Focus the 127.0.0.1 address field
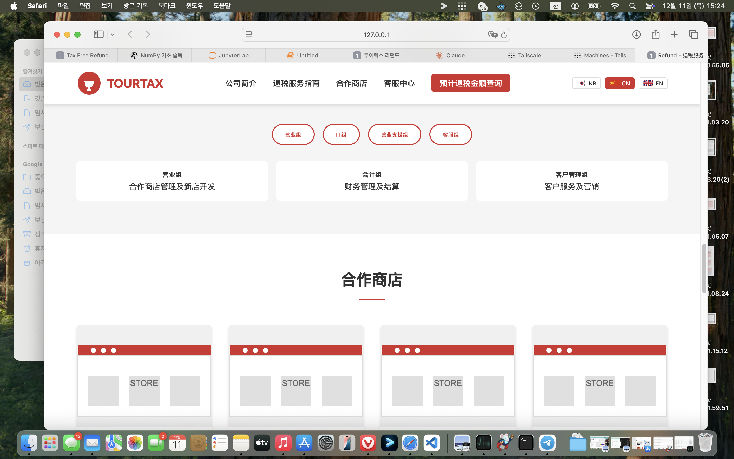The height and width of the screenshot is (459, 734). click(376, 35)
